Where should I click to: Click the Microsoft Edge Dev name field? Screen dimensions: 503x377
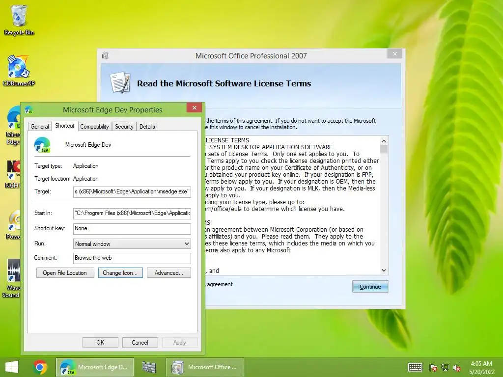point(88,145)
